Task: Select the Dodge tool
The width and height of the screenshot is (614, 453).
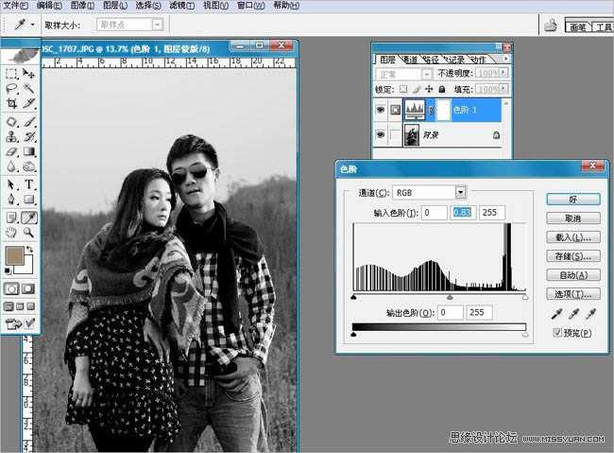Action: [28, 166]
